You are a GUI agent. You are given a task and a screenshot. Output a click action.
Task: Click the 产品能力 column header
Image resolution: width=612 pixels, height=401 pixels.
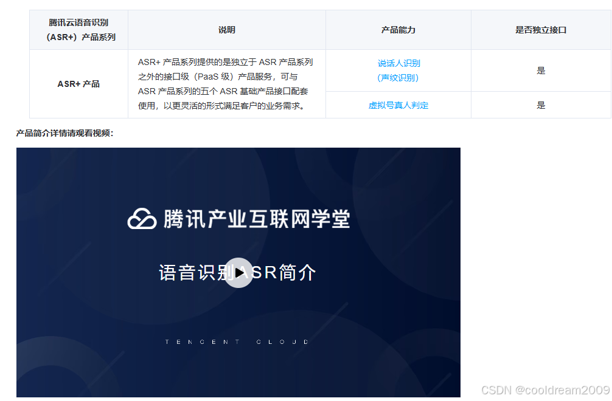click(398, 30)
